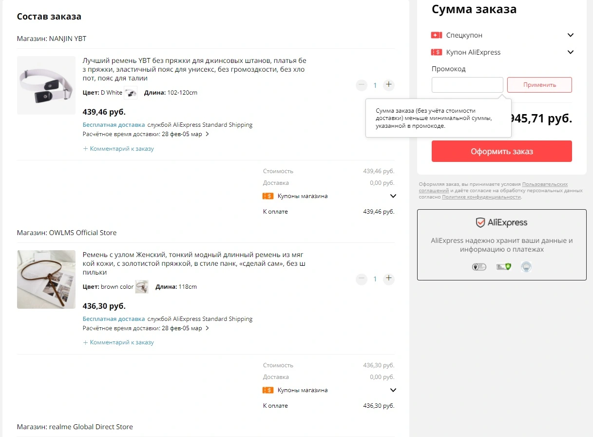Viewport: 593px width, 437px height.
Task: Expand the Спецкупон dropdown
Action: tap(571, 35)
